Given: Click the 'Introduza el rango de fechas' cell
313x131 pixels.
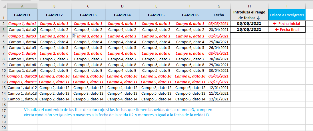Looking at the screenshot, I should pos(249,15).
